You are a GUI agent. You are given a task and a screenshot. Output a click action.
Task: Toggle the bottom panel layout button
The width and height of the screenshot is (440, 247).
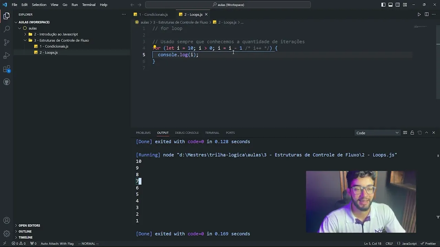(390, 5)
